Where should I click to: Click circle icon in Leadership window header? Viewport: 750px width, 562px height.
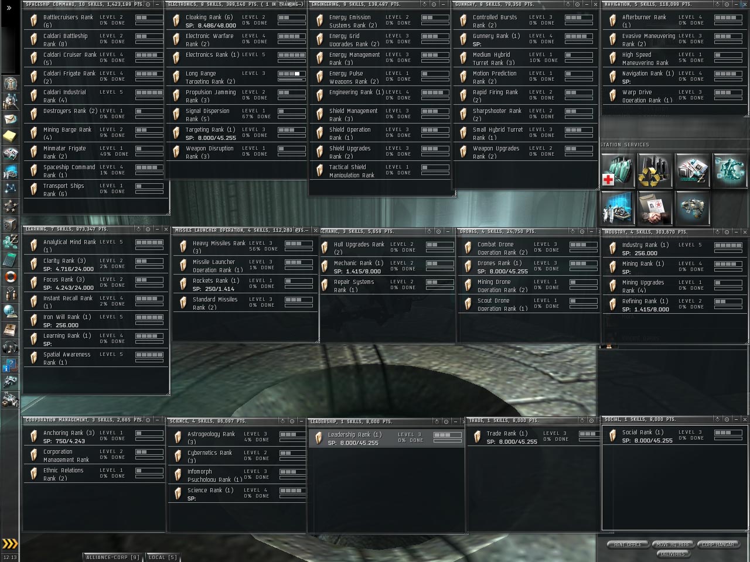pos(446,421)
